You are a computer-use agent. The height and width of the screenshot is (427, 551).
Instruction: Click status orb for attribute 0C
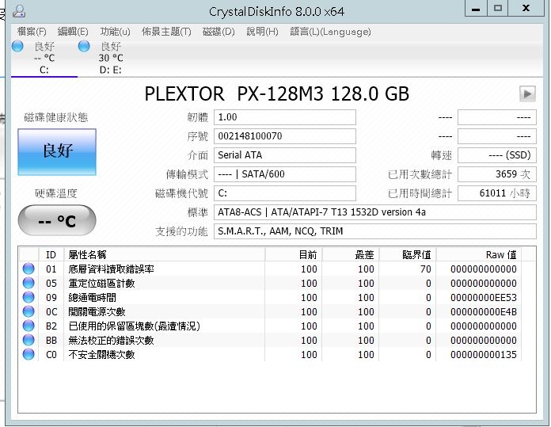click(28, 311)
